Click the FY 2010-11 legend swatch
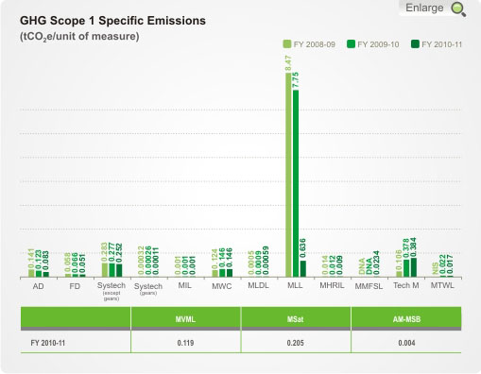This screenshot has height=374, width=481. (x=415, y=44)
